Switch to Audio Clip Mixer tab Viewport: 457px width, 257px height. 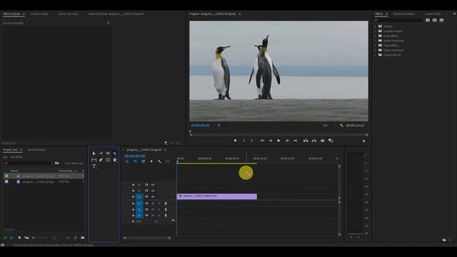[116, 14]
